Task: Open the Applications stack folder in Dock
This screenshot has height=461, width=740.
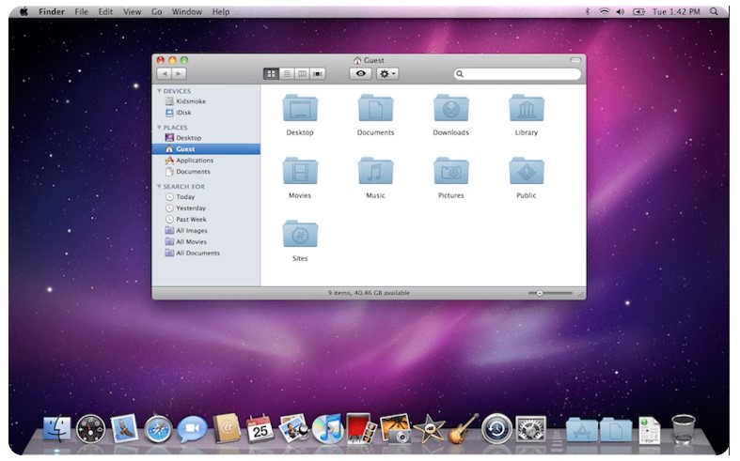Action: [x=581, y=430]
